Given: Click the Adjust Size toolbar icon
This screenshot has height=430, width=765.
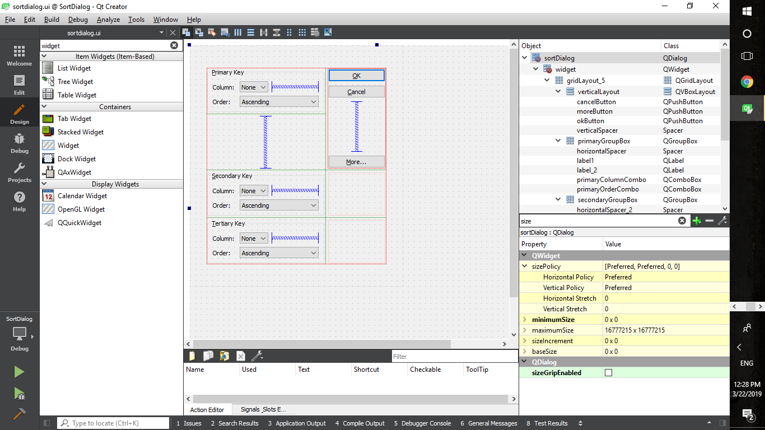Looking at the screenshot, I should (x=328, y=32).
